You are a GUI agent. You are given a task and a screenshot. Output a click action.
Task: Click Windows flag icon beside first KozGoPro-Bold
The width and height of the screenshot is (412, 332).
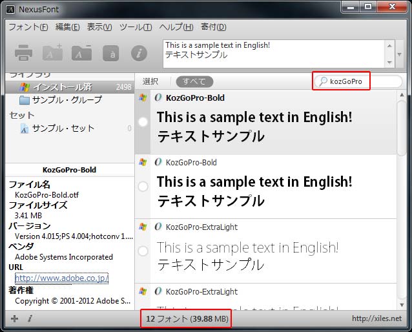coord(143,98)
